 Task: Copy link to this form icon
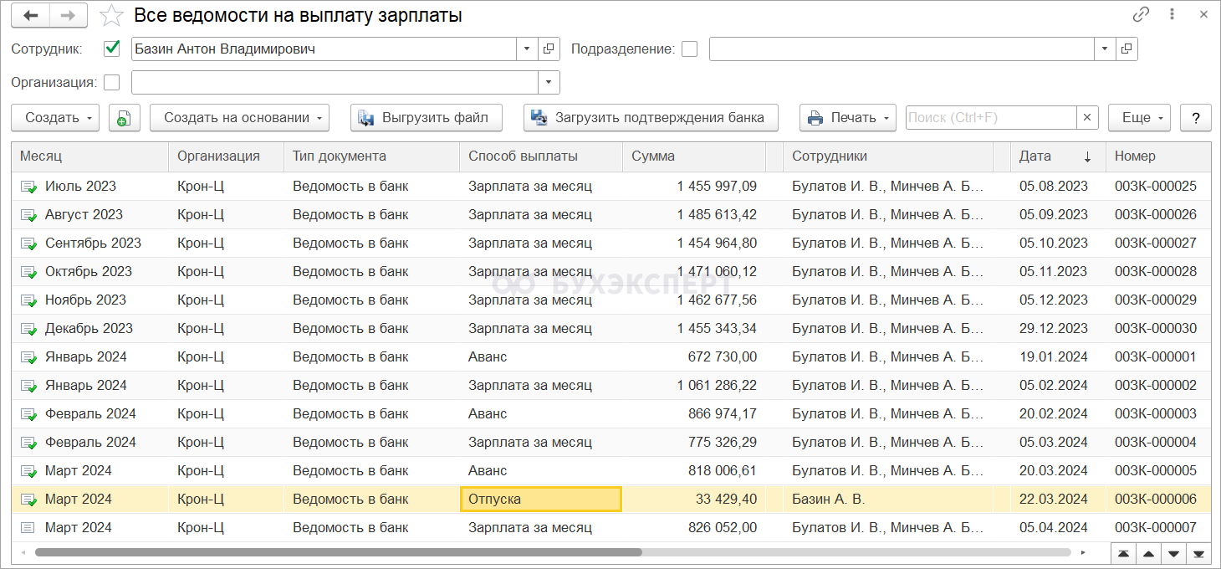pyautogui.click(x=1141, y=15)
